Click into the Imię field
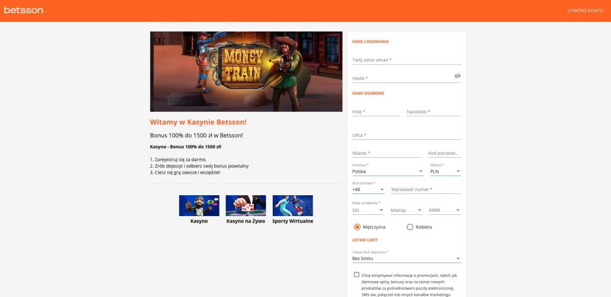This screenshot has height=297, width=611. [x=376, y=111]
